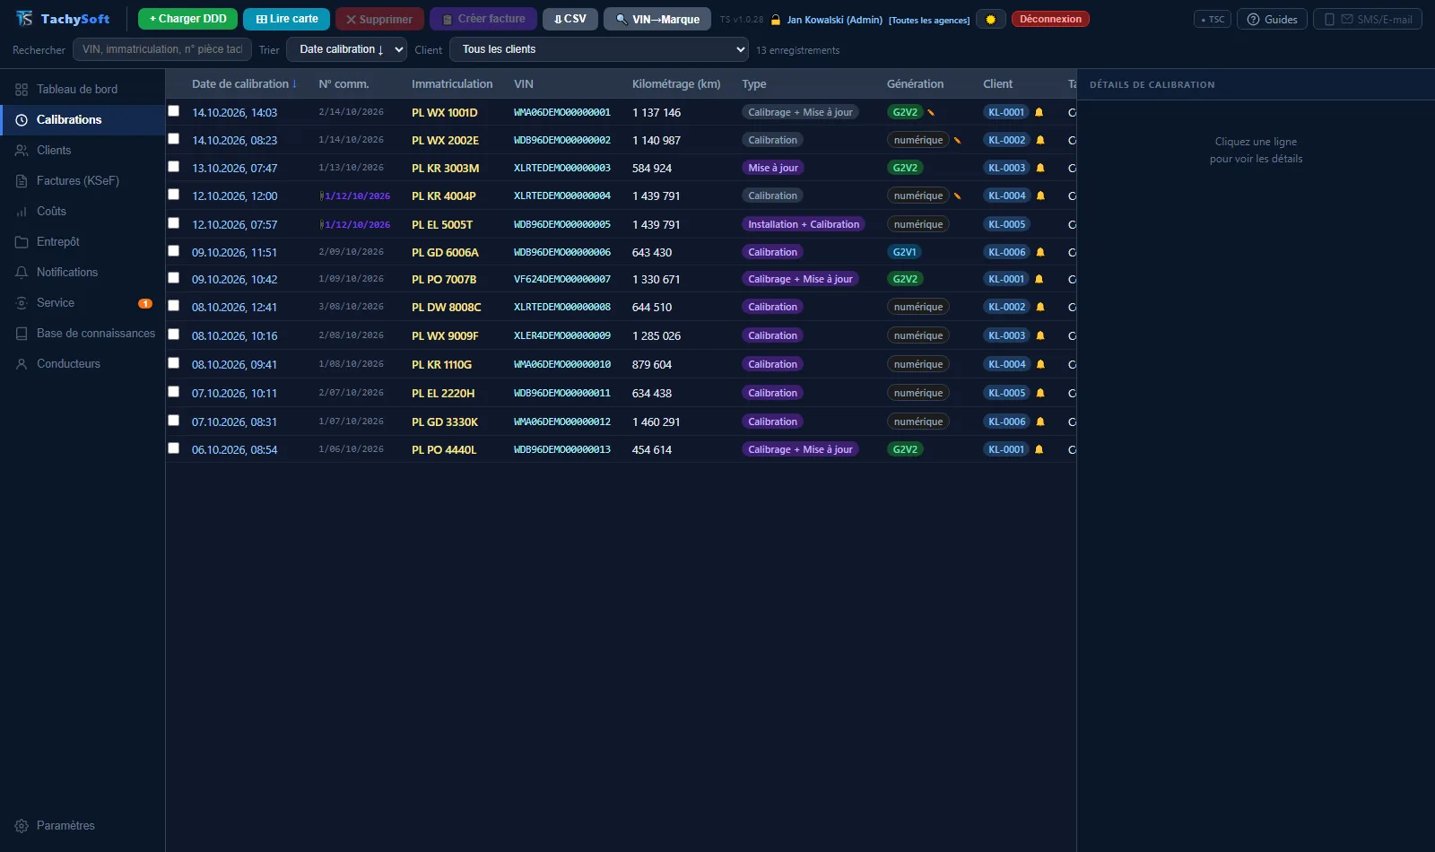
Task: Click the Déconnexion button
Action: pyautogui.click(x=1050, y=19)
